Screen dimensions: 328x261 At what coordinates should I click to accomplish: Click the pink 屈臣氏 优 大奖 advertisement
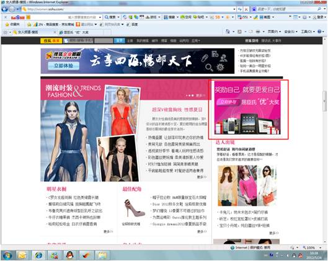pyautogui.click(x=247, y=108)
